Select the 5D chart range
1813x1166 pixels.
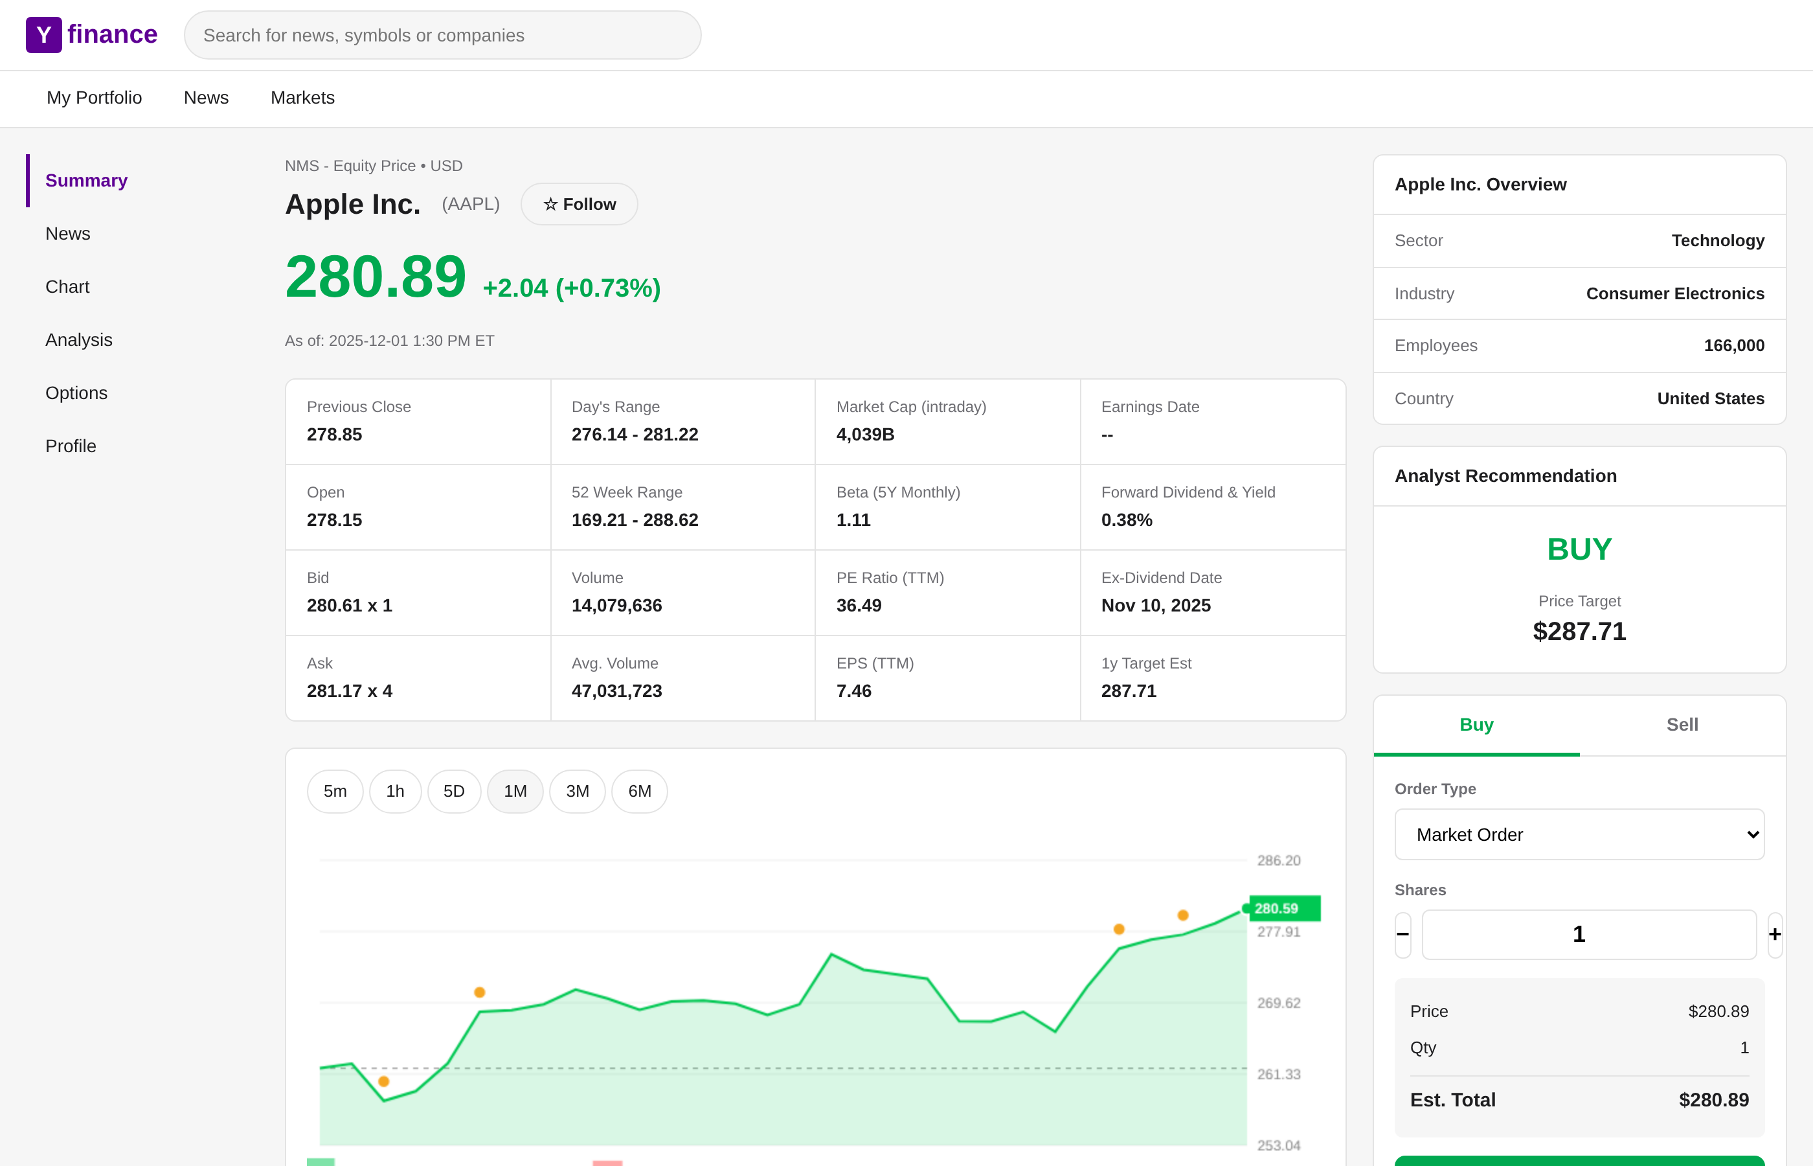pyautogui.click(x=454, y=791)
